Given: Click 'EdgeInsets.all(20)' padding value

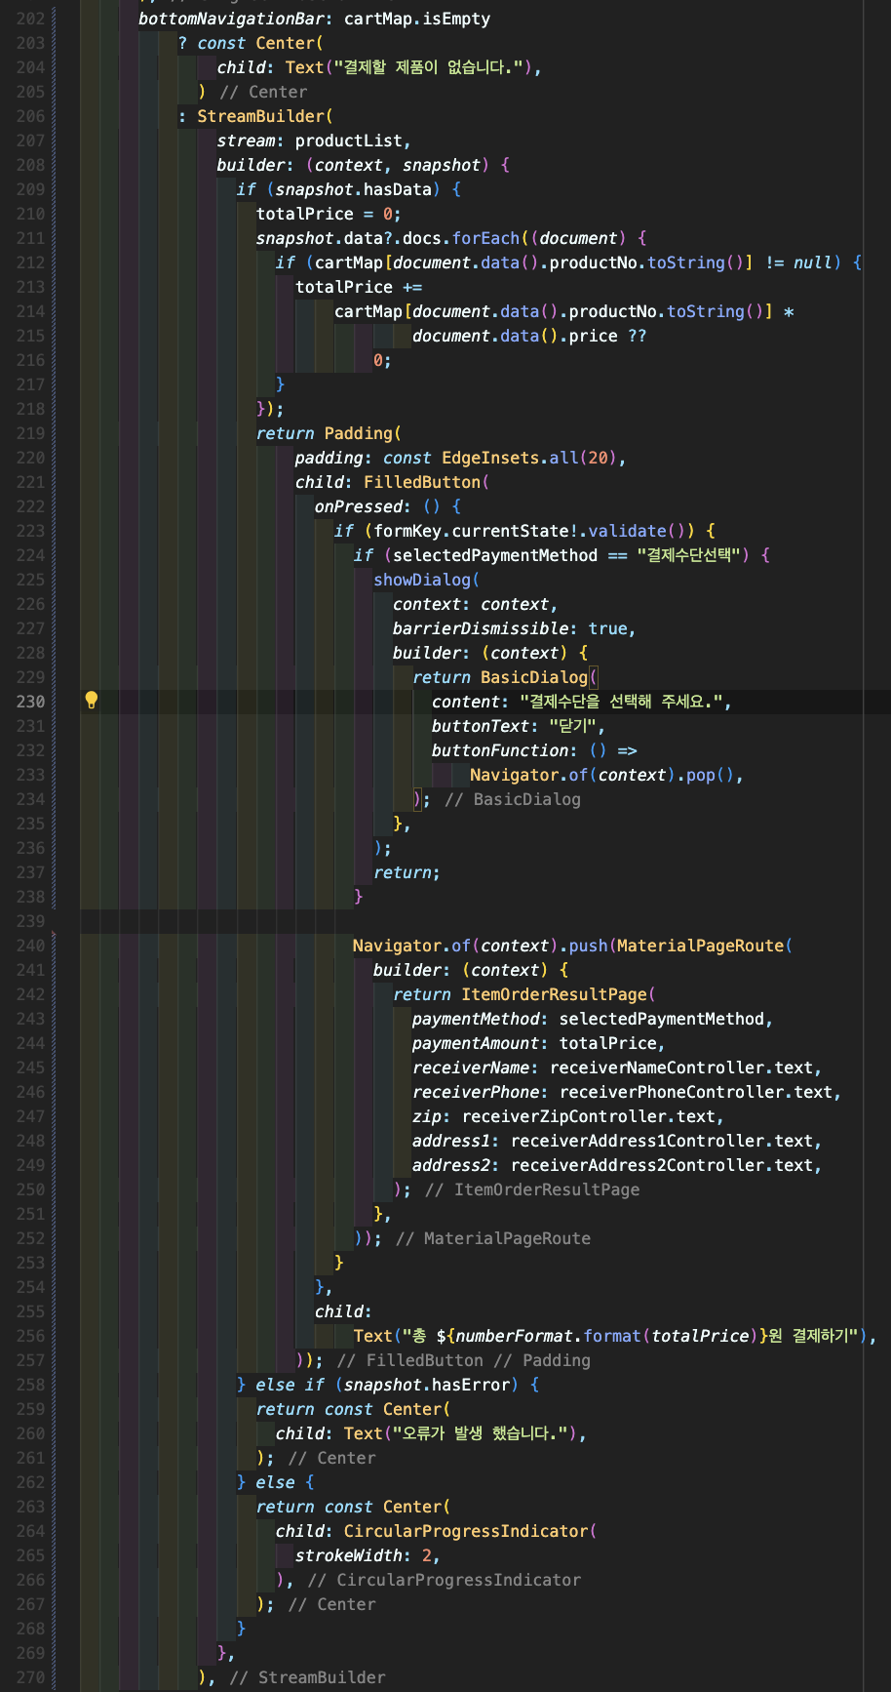Looking at the screenshot, I should pos(530,458).
